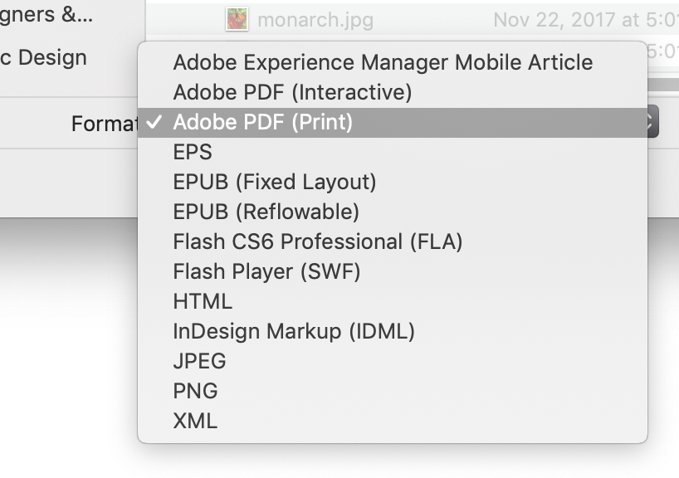
Task: Select Adobe Experience Manager Mobile Article format
Action: [x=393, y=62]
